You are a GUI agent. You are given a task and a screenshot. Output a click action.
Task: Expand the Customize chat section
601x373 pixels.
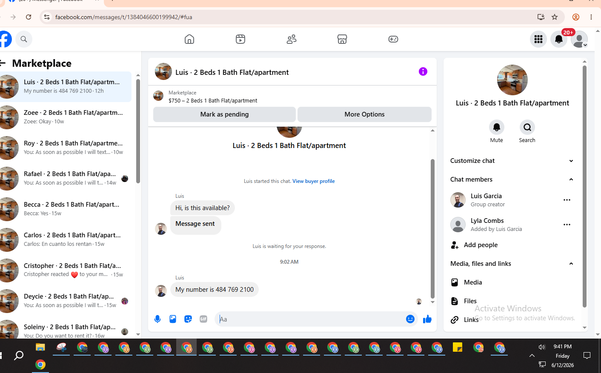tap(512, 161)
